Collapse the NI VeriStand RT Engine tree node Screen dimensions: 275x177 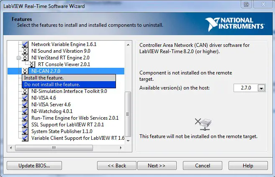(x=18, y=58)
